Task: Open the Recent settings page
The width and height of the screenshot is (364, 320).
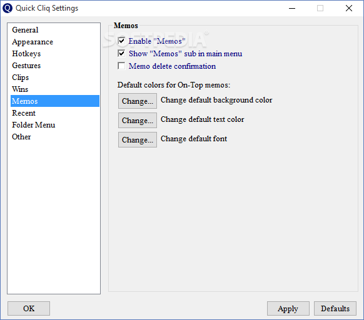Action: (x=55, y=113)
